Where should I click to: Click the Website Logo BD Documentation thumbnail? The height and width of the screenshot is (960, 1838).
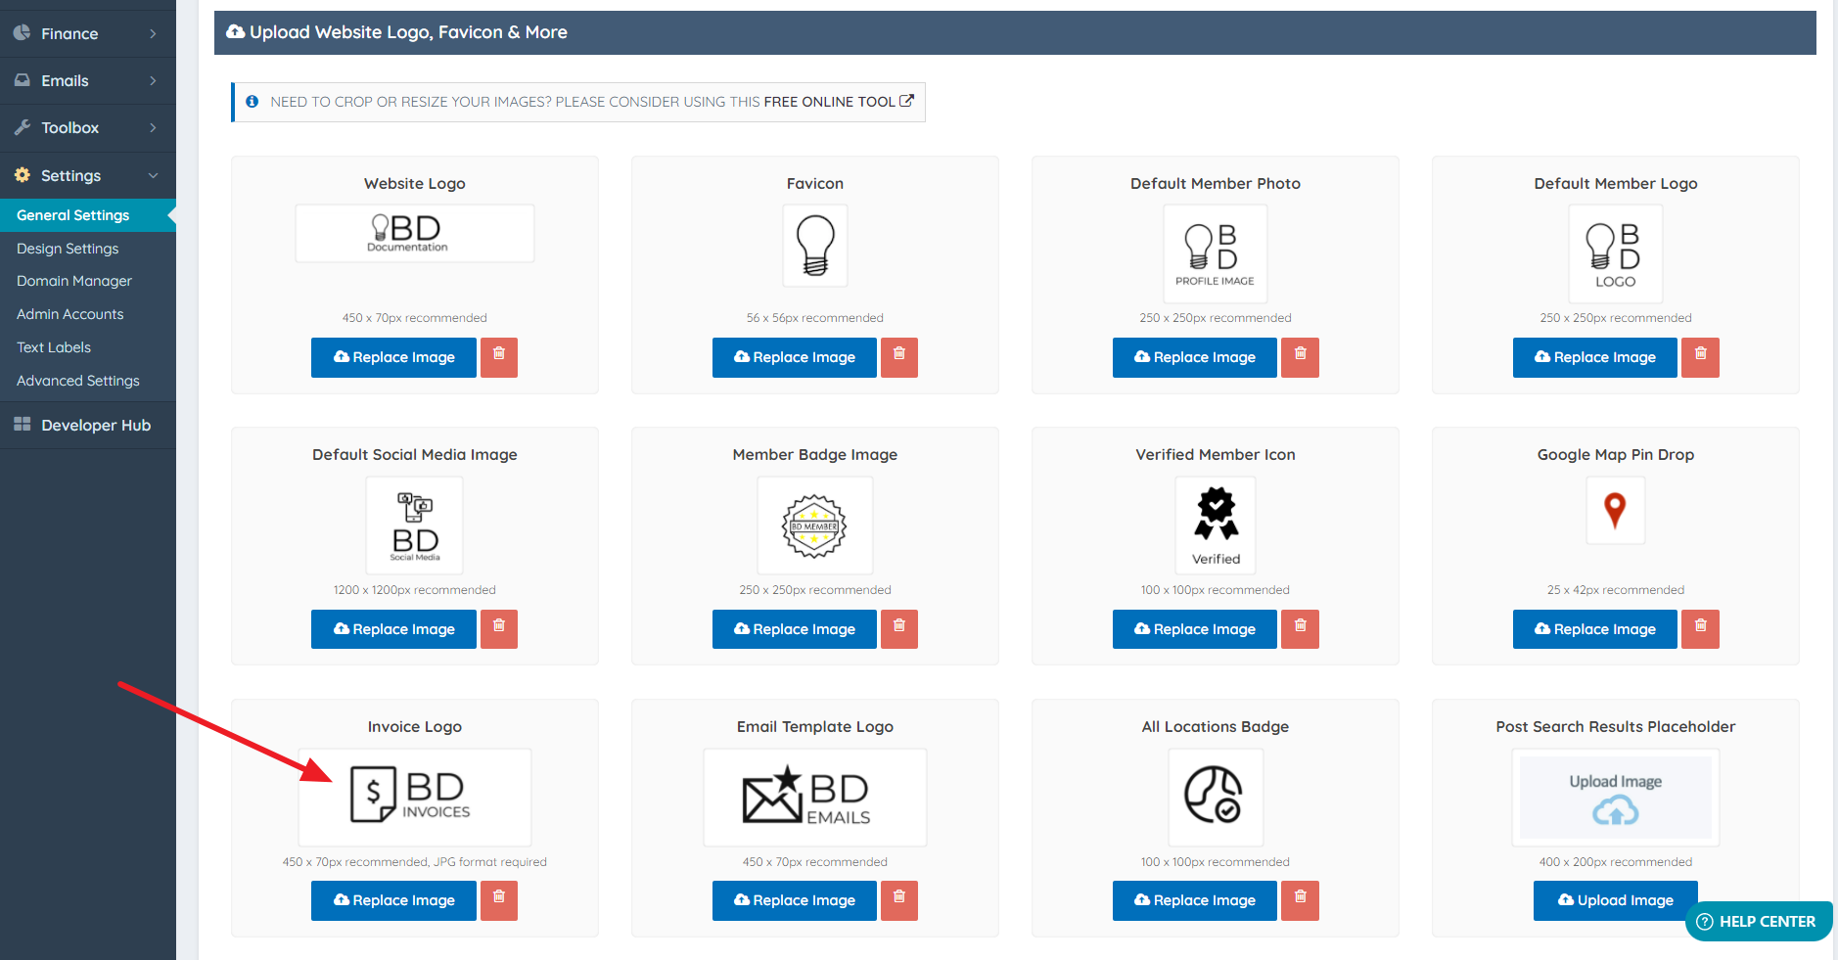coord(415,233)
